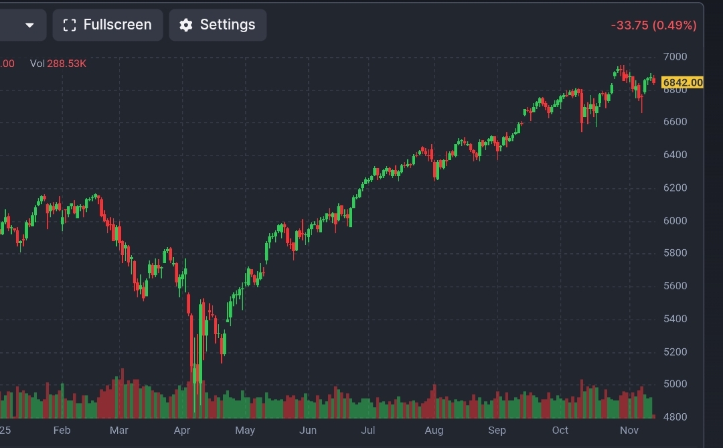Click the Settings gear icon
723x448 pixels.
(x=186, y=25)
